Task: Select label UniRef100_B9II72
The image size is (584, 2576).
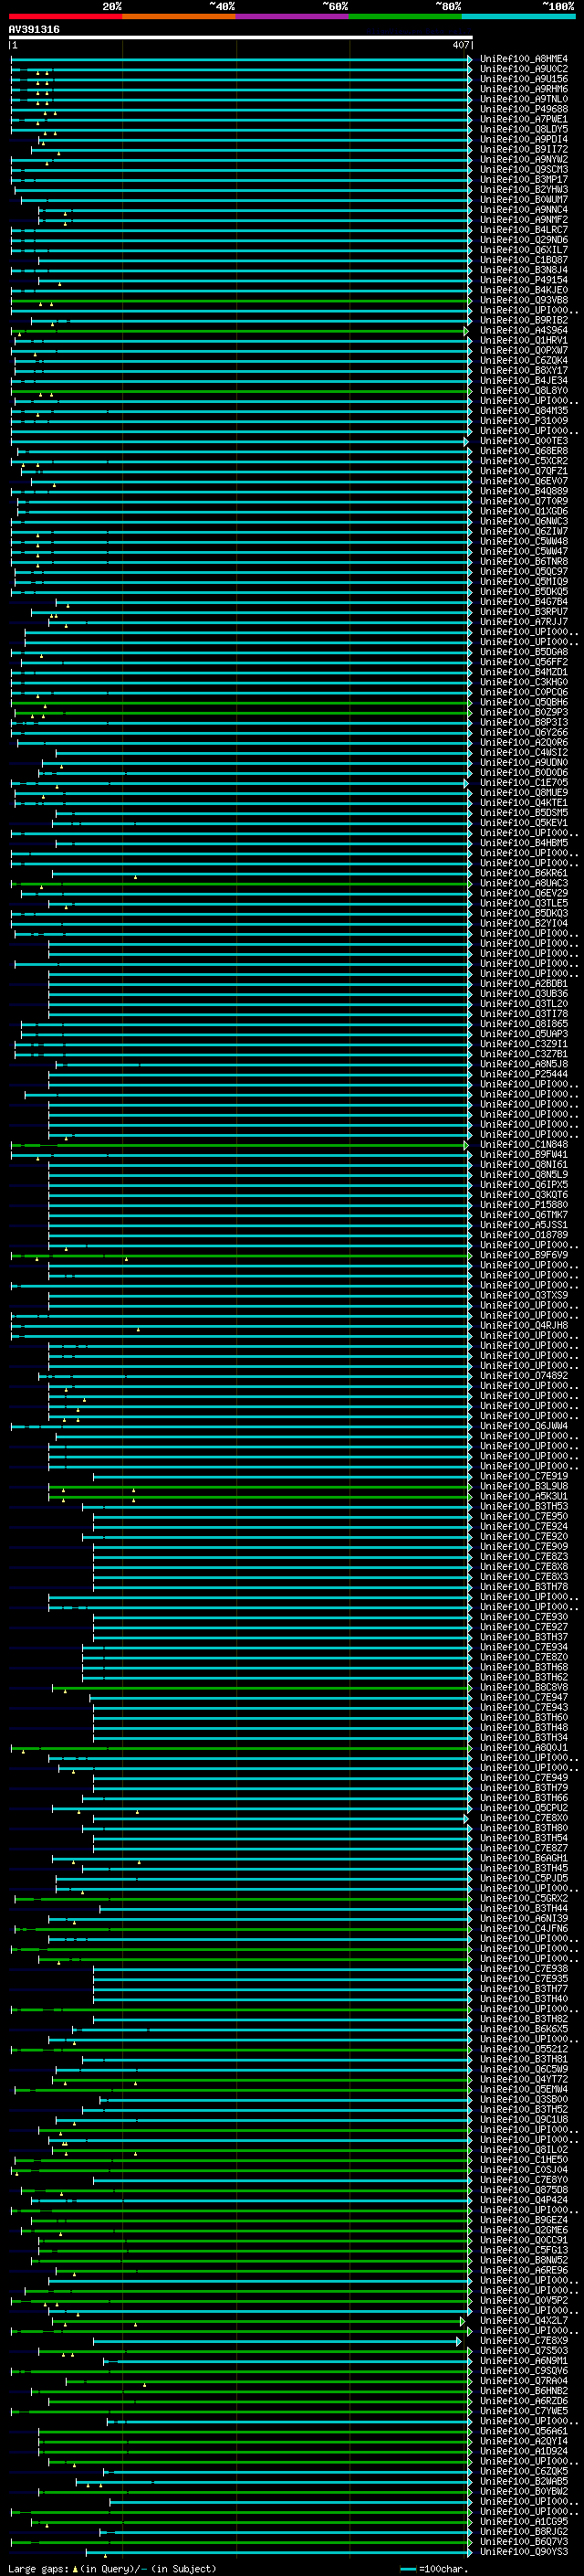Action: point(524,149)
